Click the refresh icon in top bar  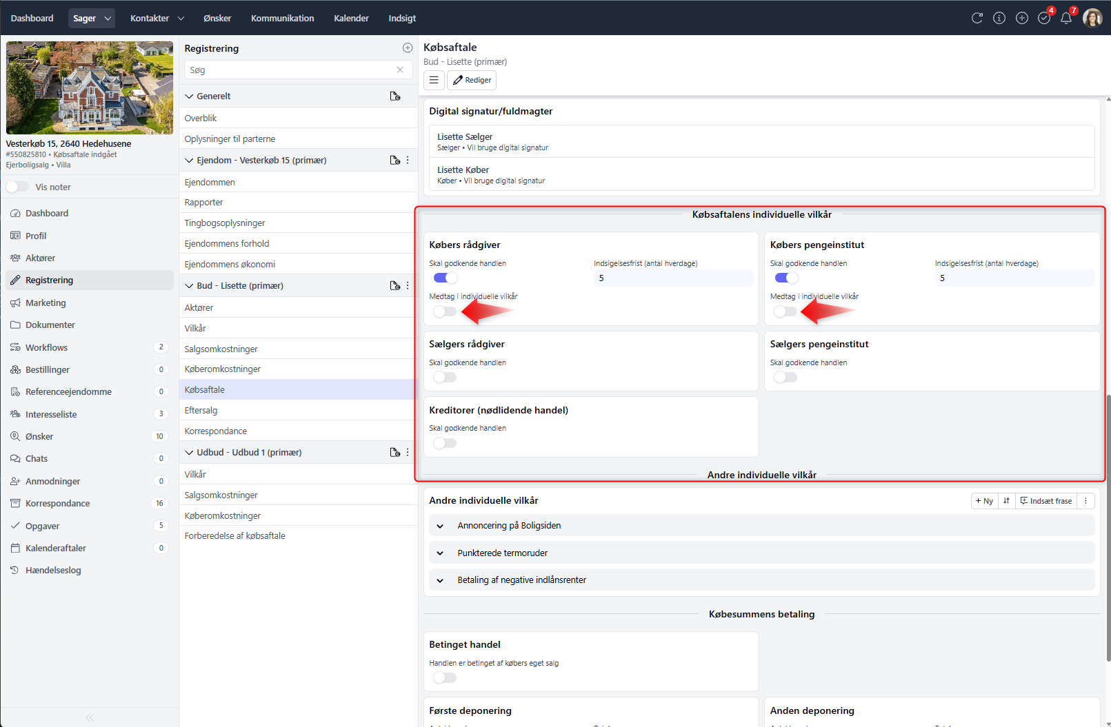977,19
